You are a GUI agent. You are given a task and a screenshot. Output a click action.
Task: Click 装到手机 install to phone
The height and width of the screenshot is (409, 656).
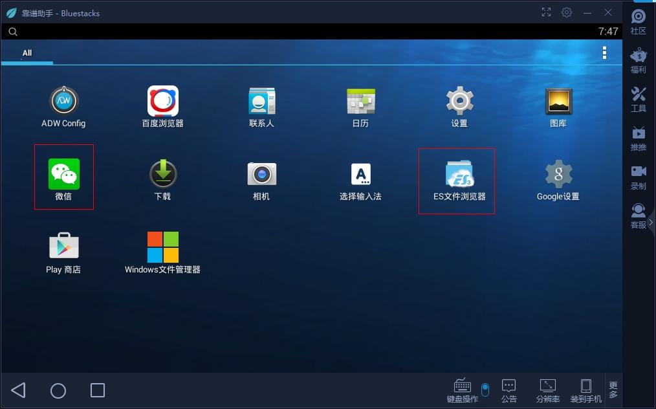[x=586, y=391]
